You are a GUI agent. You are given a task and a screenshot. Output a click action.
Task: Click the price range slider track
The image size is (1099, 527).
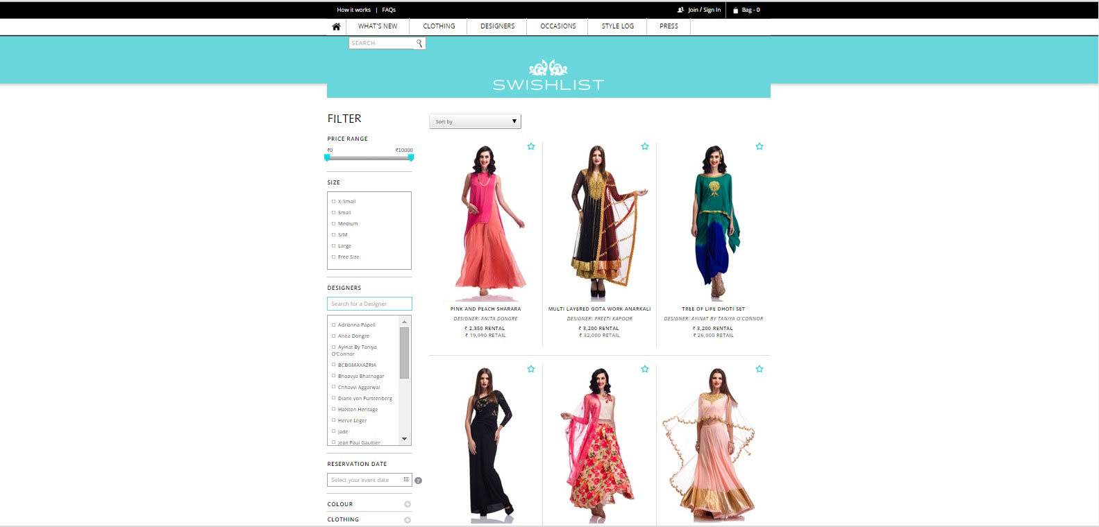(x=369, y=157)
